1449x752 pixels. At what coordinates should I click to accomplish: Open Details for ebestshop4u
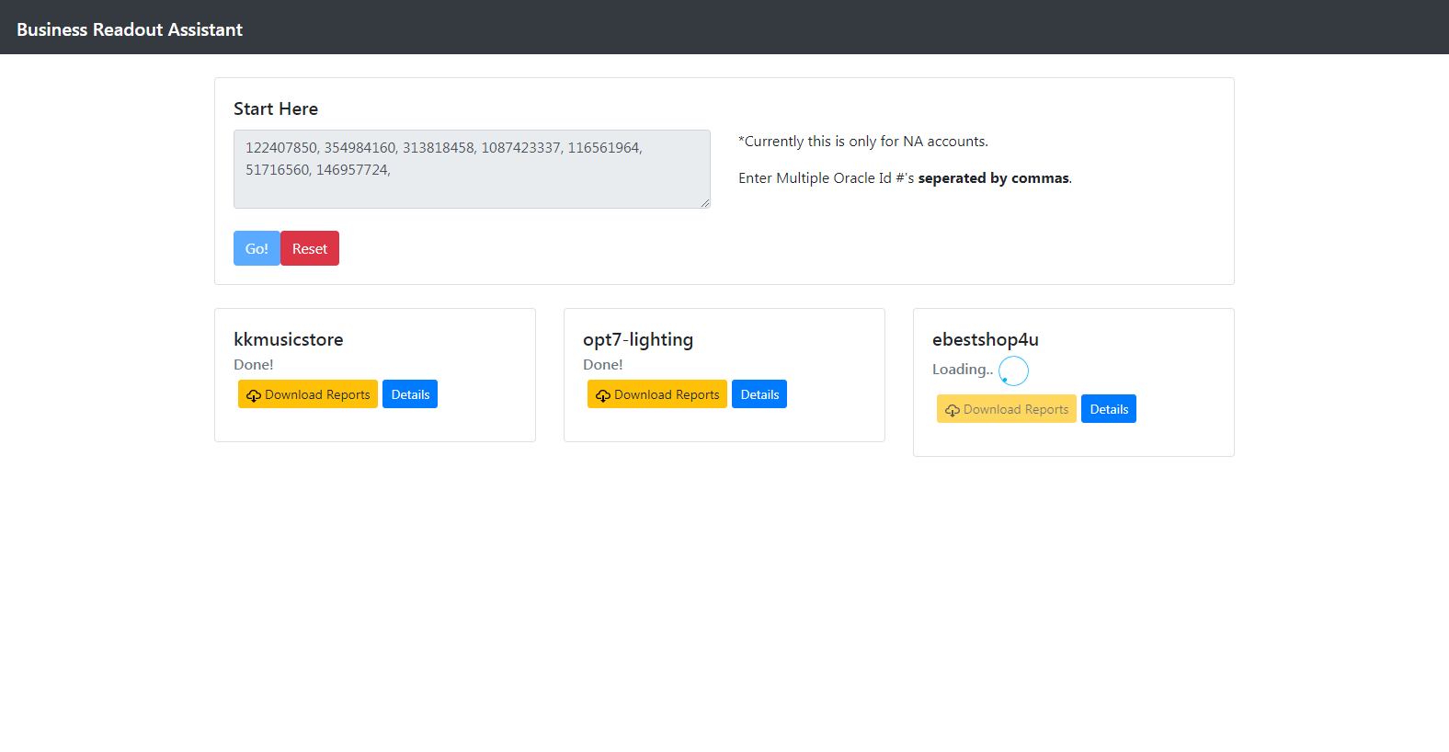click(x=1109, y=409)
